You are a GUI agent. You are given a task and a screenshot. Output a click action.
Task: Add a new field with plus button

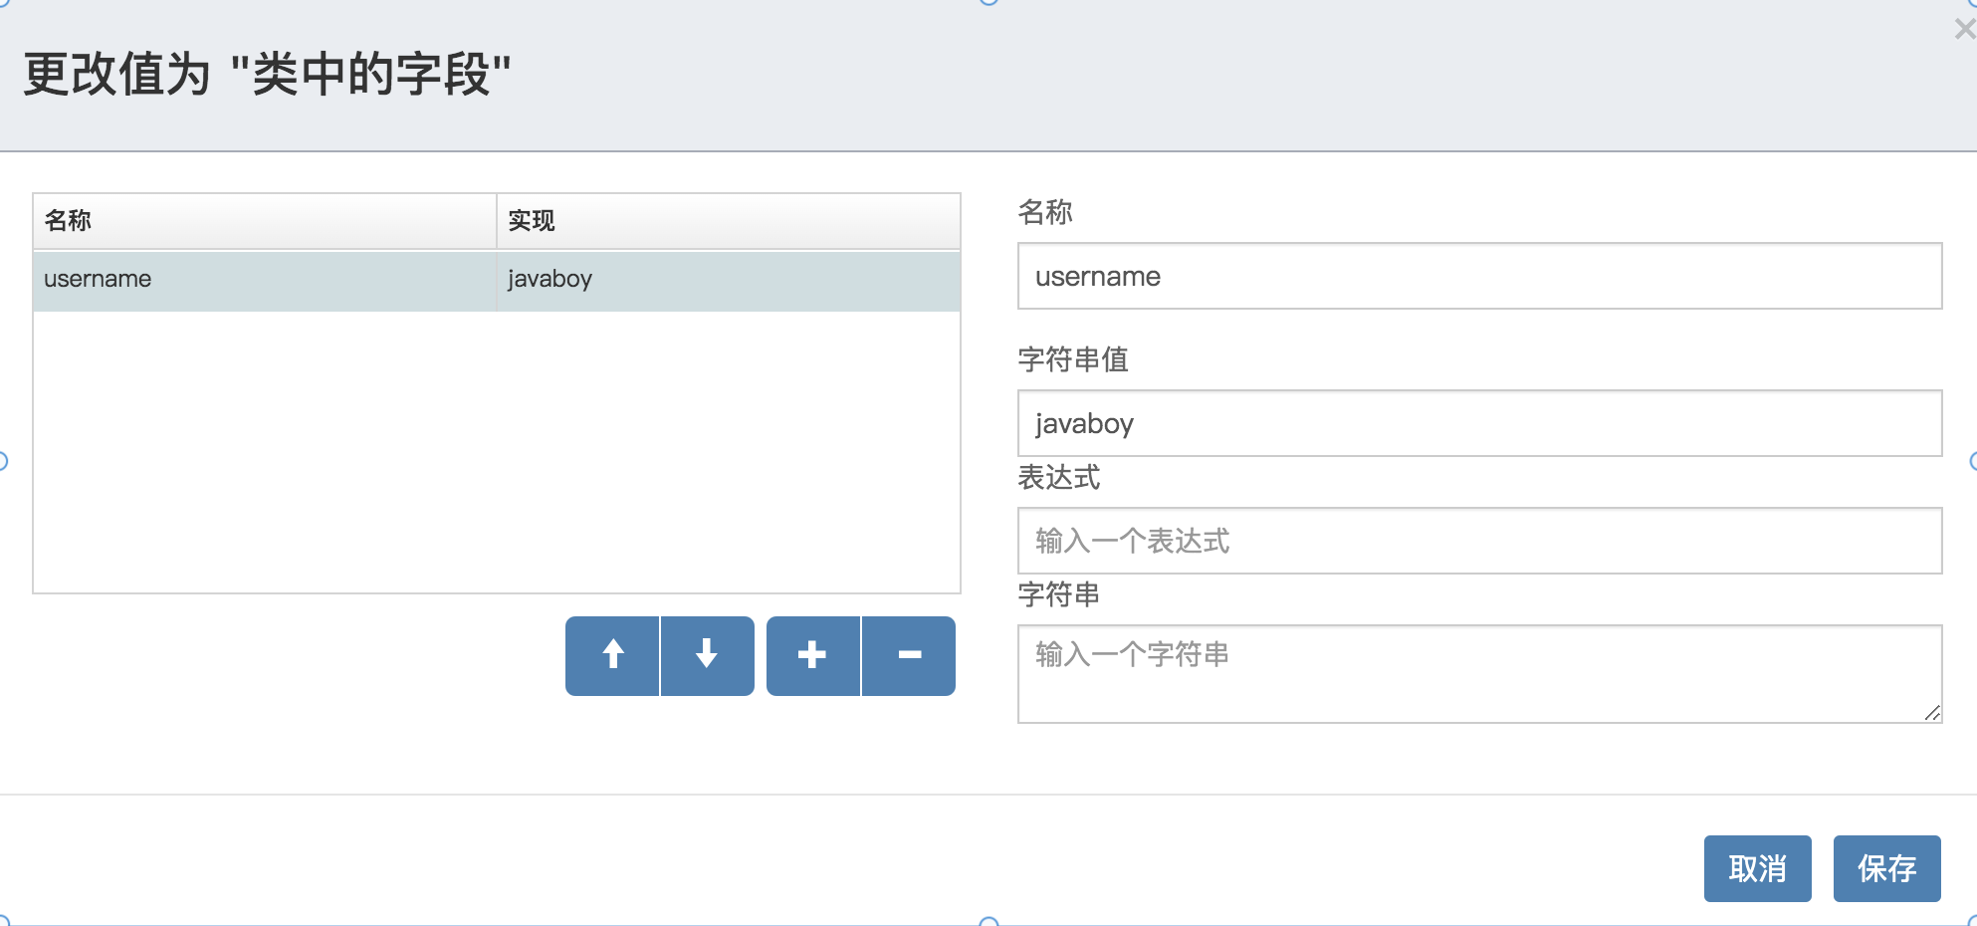coord(812,655)
